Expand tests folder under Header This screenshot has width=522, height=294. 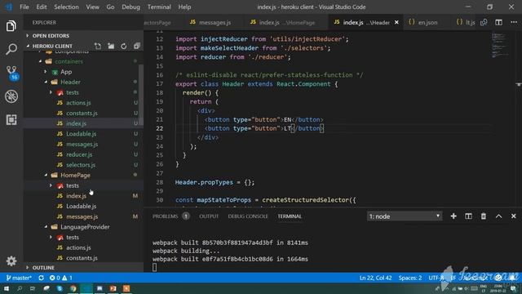pos(73,92)
